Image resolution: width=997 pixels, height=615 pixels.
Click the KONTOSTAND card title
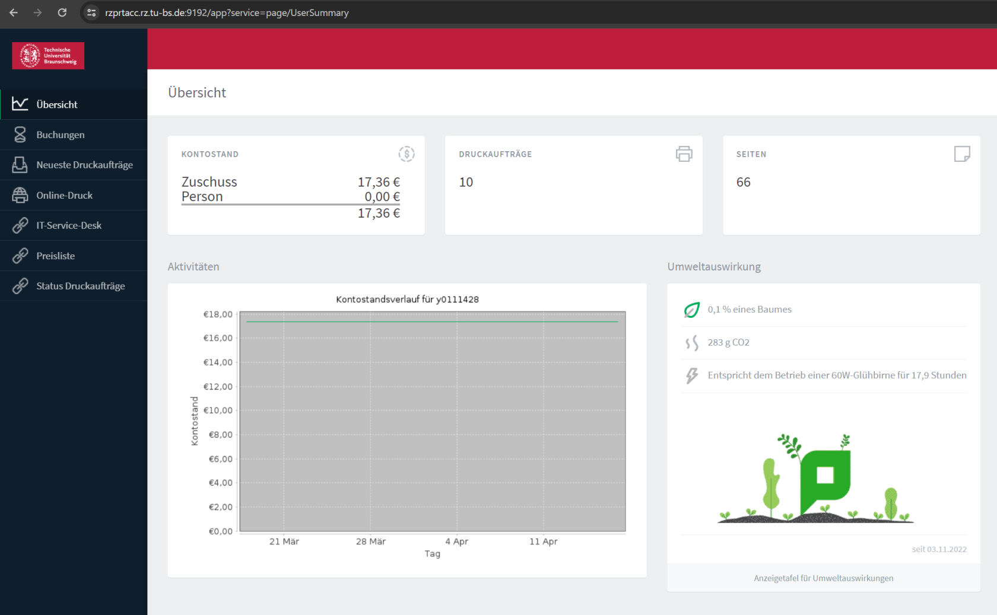(210, 154)
